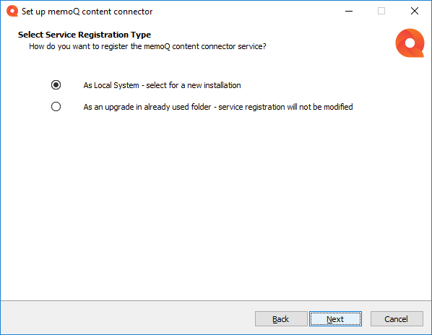Click the horizontal divider line above the buttons
432x335 pixels.
coord(216,300)
